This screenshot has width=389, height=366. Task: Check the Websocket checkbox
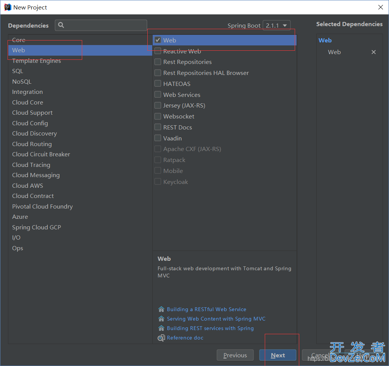click(x=158, y=116)
